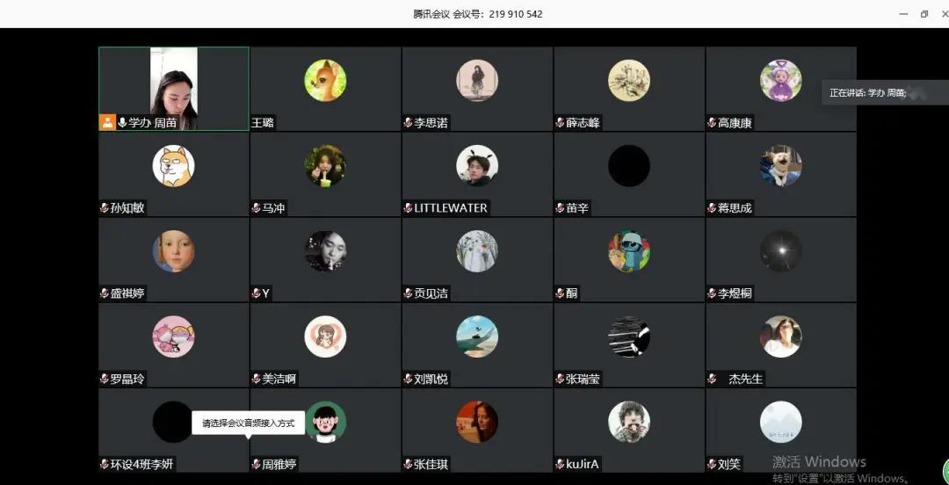Click the audio access tooltip 请选择会议音频接入方式
Image resolution: width=949 pixels, height=485 pixels.
pyautogui.click(x=248, y=423)
